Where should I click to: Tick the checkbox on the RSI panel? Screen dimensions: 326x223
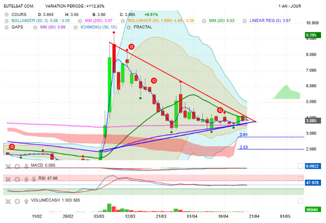(300, 179)
